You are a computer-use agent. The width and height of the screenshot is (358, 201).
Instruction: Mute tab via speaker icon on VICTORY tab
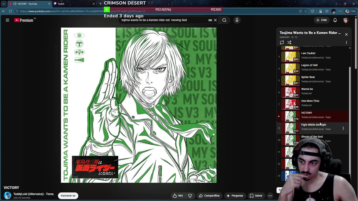pyautogui.click(x=15, y=4)
